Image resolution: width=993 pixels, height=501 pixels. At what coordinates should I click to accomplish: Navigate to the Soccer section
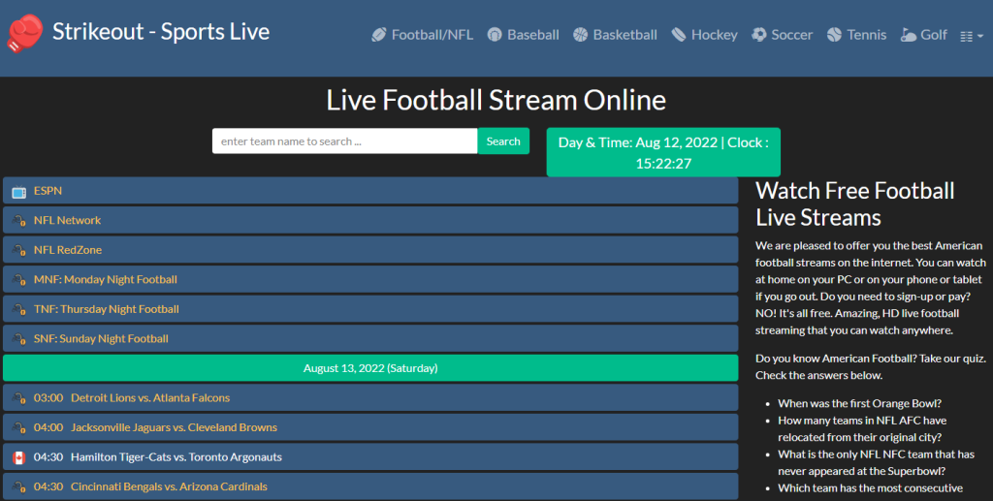[x=791, y=35]
